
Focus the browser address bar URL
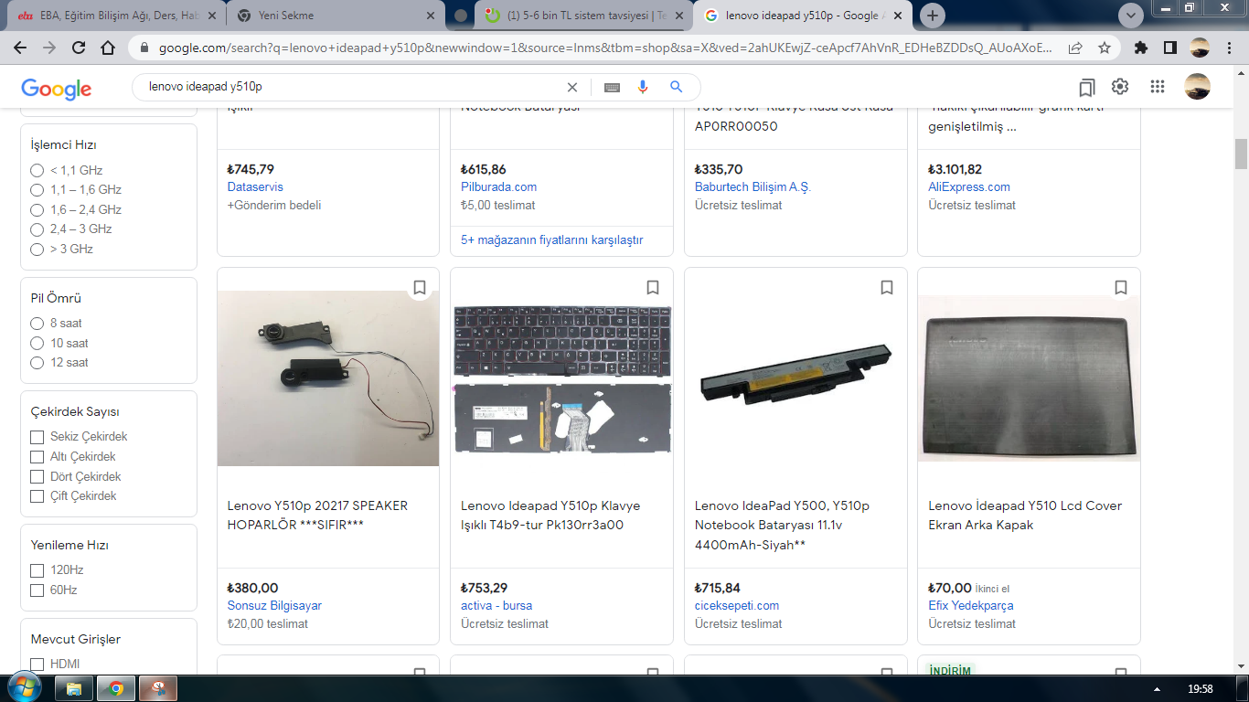click(603, 48)
